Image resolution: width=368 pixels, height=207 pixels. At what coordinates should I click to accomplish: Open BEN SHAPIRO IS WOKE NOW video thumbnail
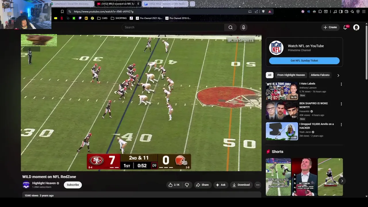pos(282,110)
